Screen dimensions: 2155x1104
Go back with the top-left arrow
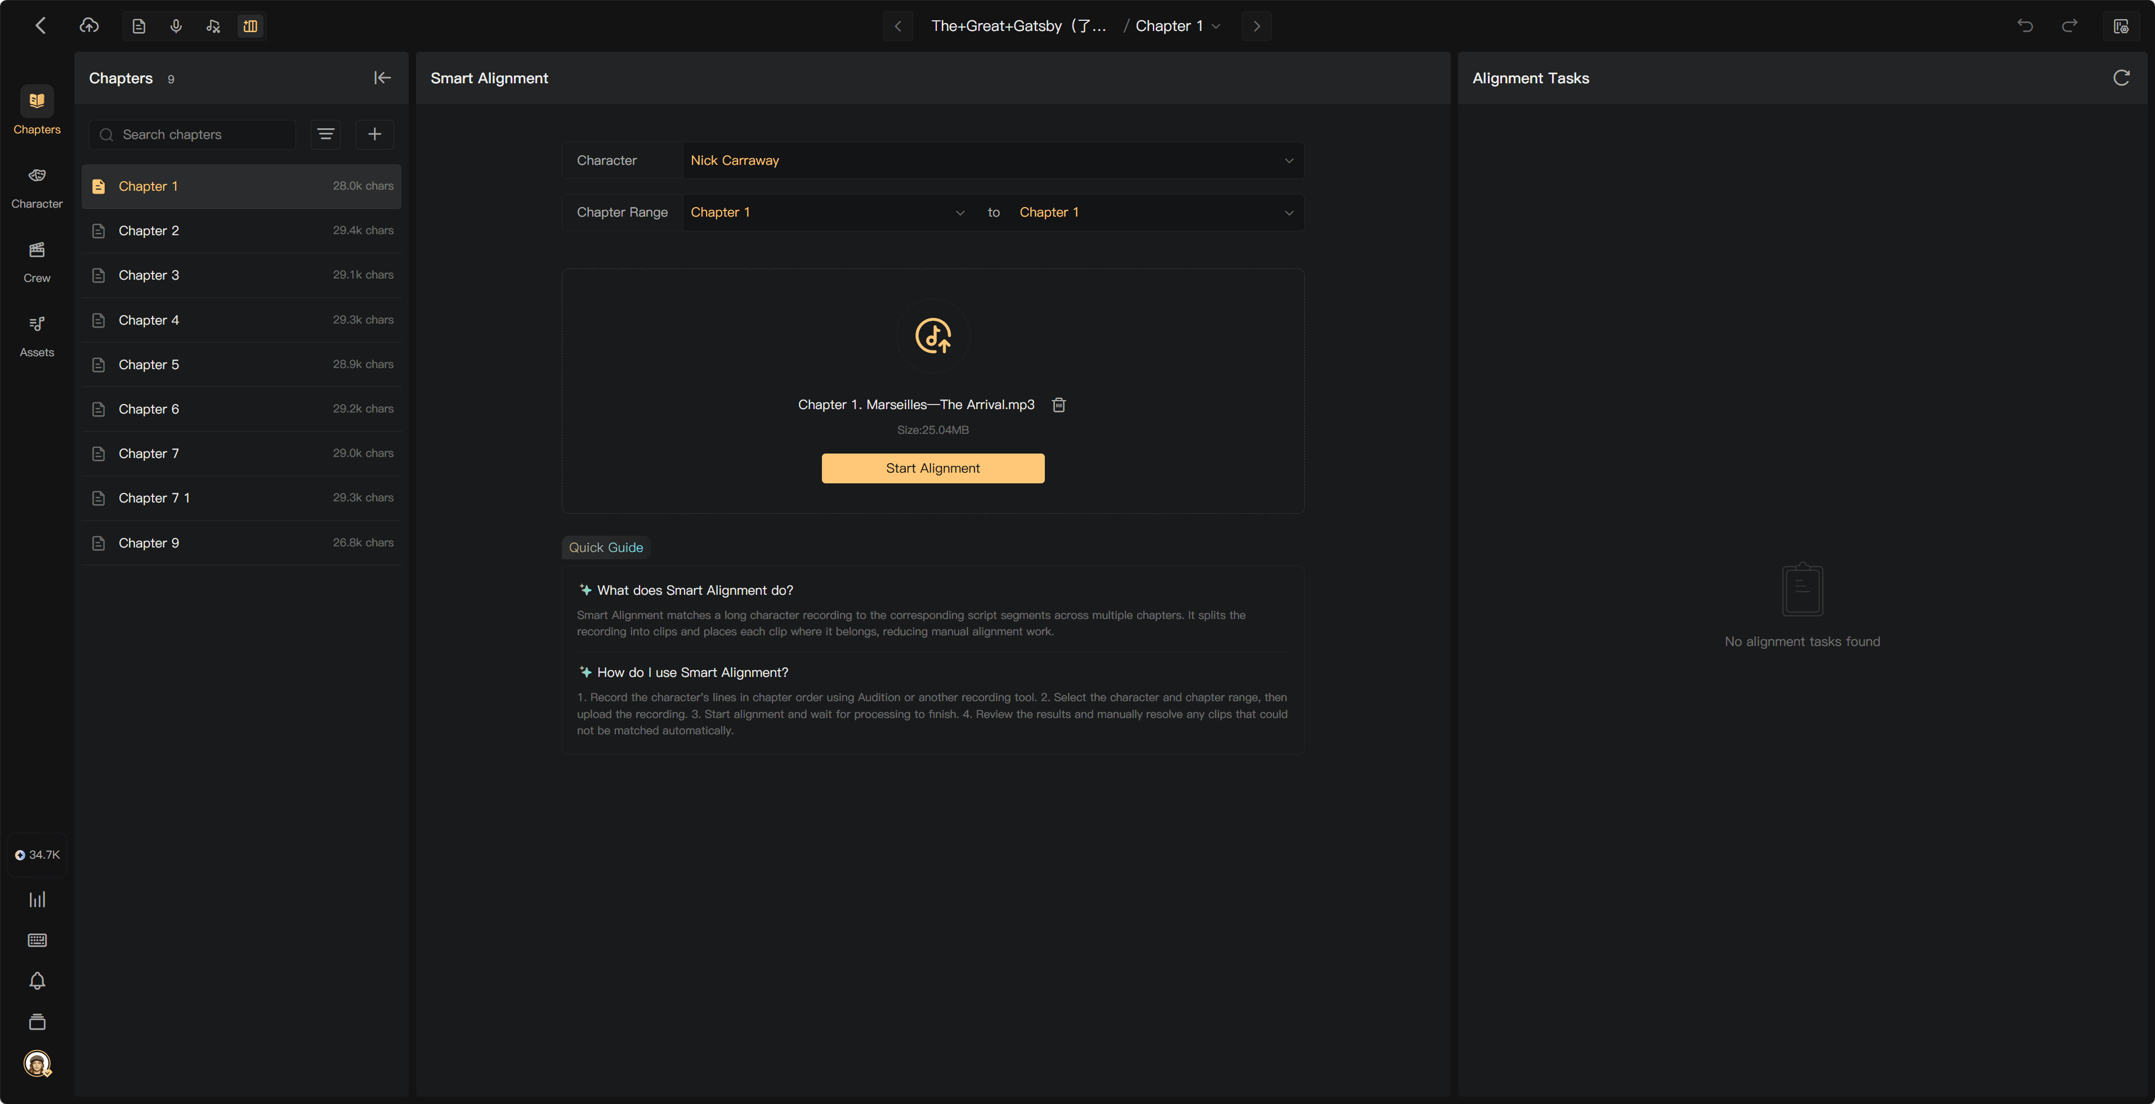(x=40, y=26)
